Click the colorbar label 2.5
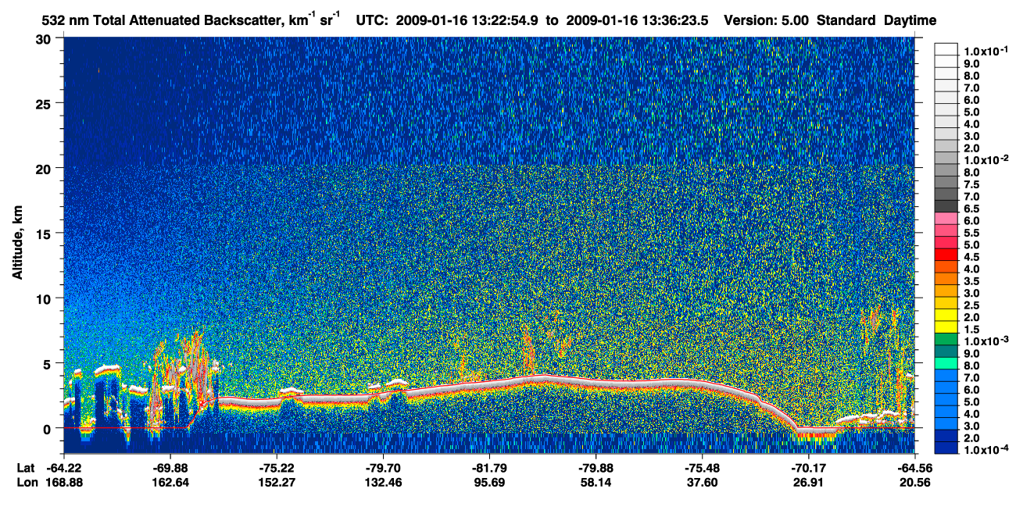Screen dimensions: 1016x521 (x=971, y=305)
